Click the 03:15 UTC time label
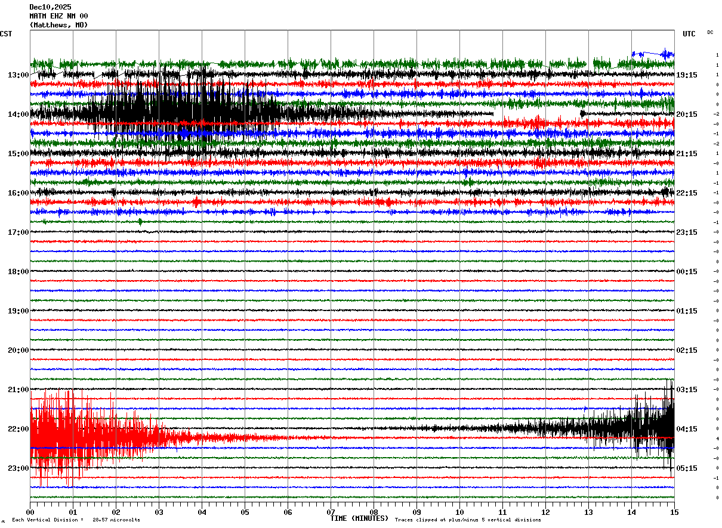Screen dimensions: 722x528 [687, 390]
